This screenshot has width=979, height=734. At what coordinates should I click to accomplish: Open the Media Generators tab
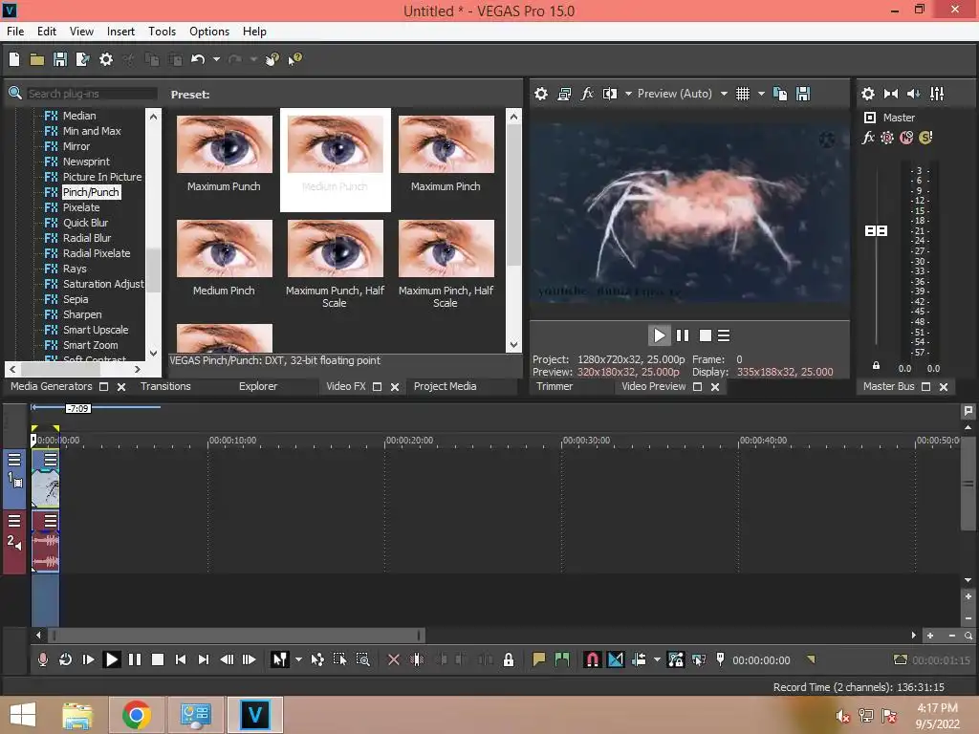point(52,386)
